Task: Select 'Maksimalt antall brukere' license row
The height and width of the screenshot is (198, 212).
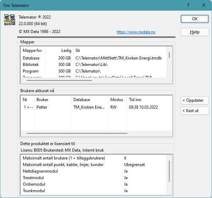Action: [93, 158]
